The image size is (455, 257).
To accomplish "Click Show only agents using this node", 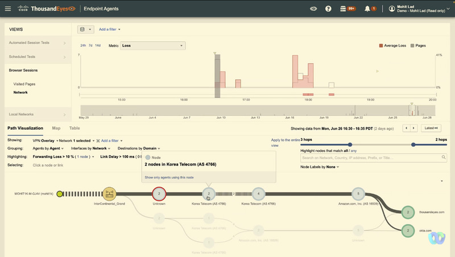I will click(x=169, y=177).
